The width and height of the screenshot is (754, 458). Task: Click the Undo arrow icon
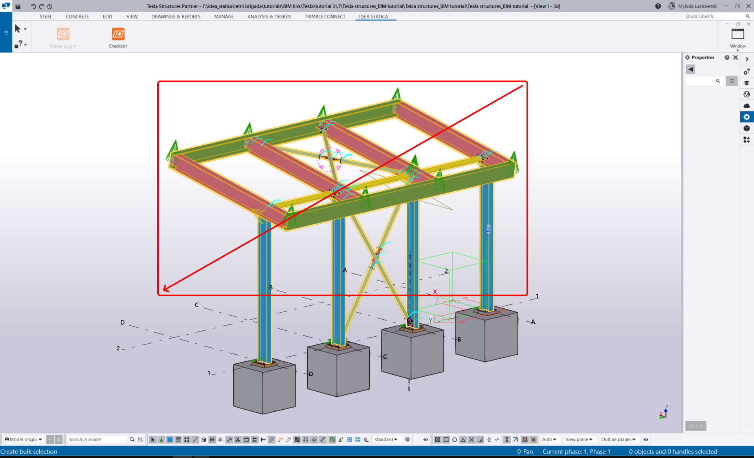[x=33, y=6]
